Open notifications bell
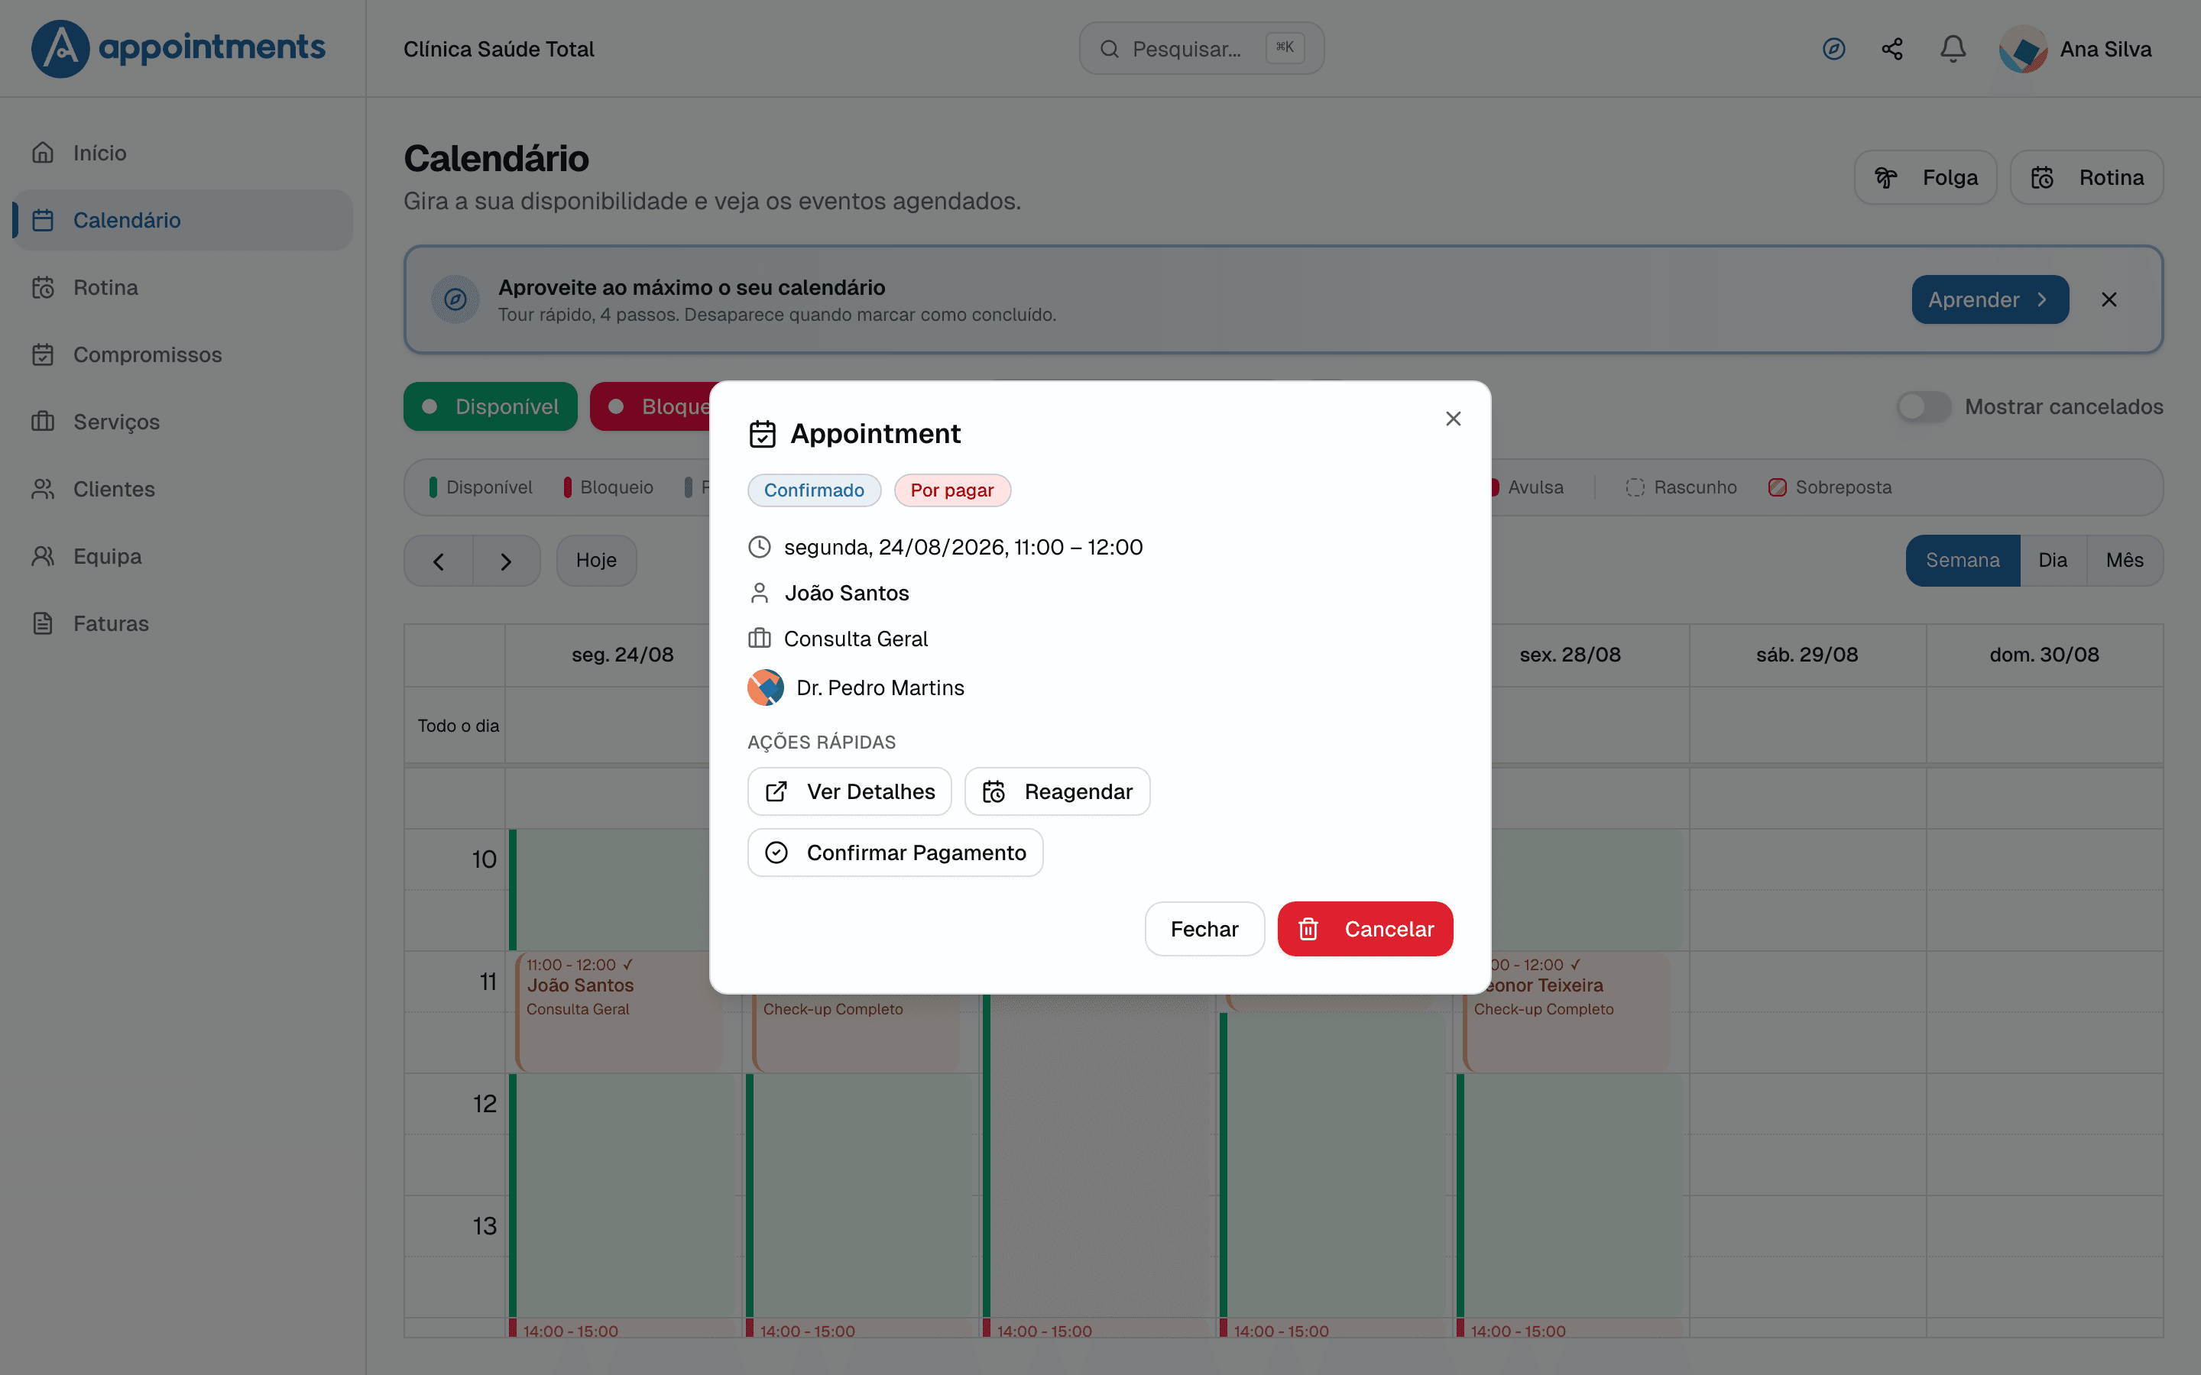 [1953, 48]
